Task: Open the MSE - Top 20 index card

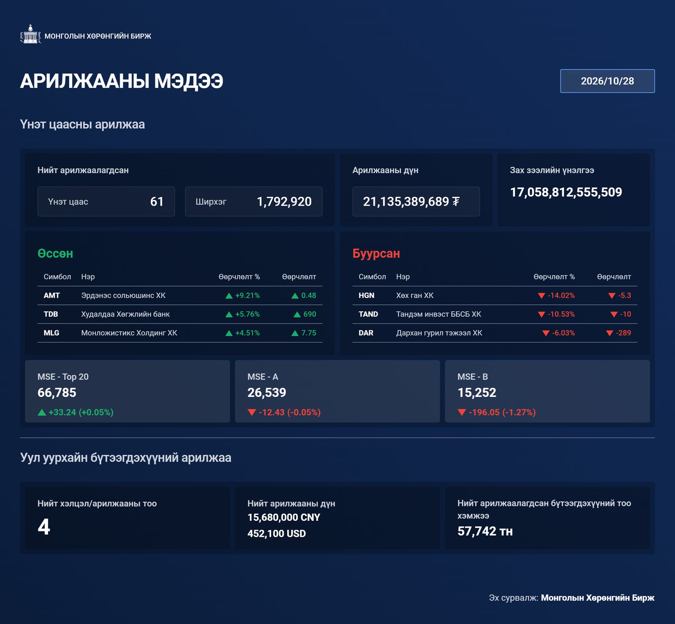Action: 127,391
